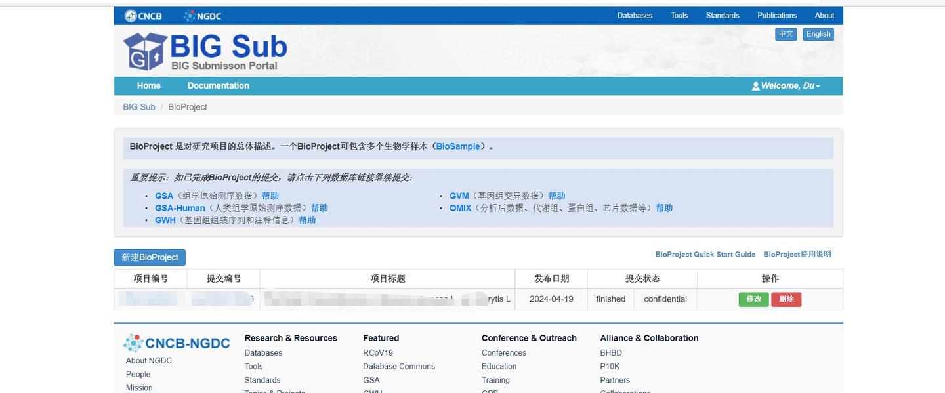Open help link next to GVM
This screenshot has width=945, height=393.
tap(556, 196)
